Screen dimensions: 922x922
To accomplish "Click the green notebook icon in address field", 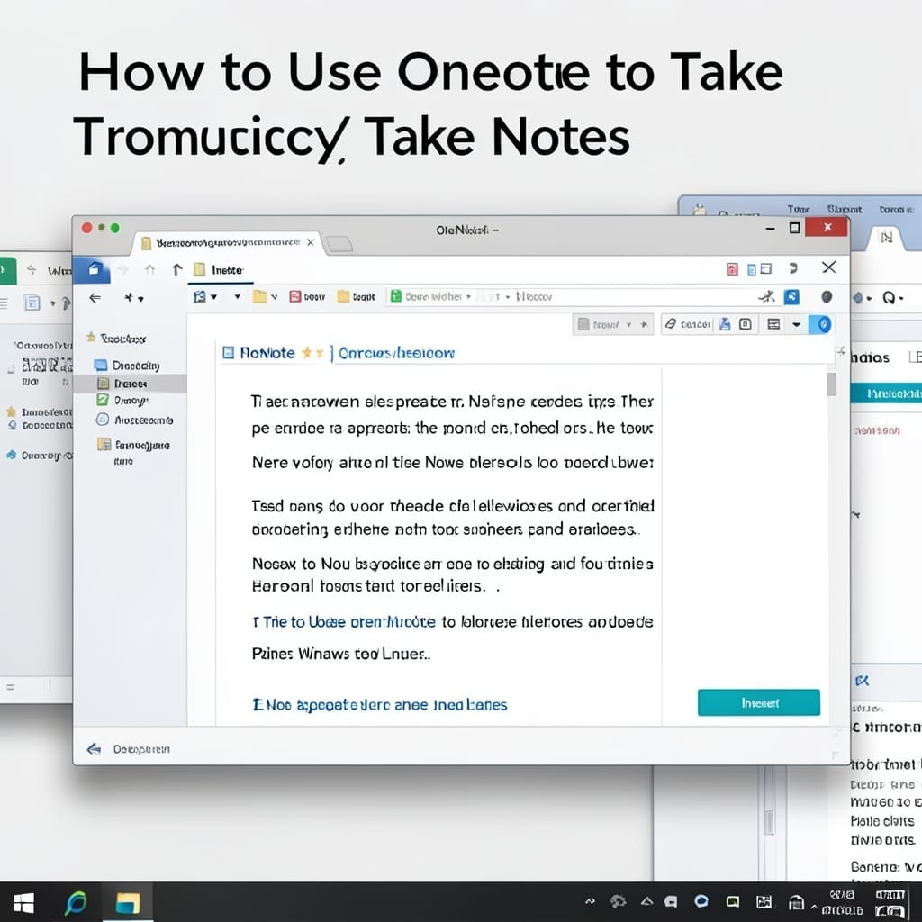I will pyautogui.click(x=396, y=296).
